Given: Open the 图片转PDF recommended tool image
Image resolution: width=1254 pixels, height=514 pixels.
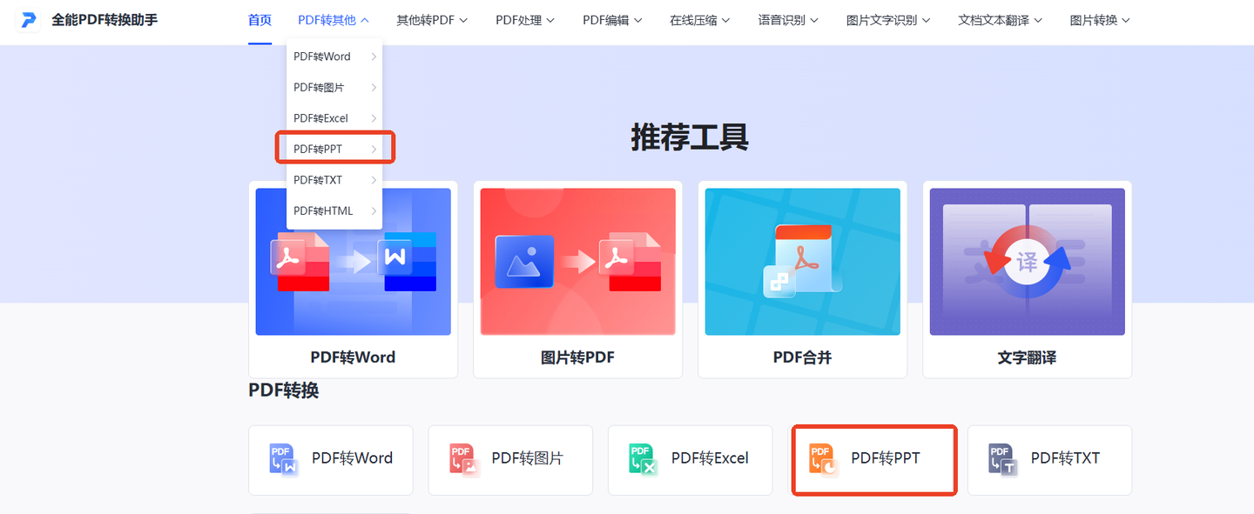Looking at the screenshot, I should 578,262.
